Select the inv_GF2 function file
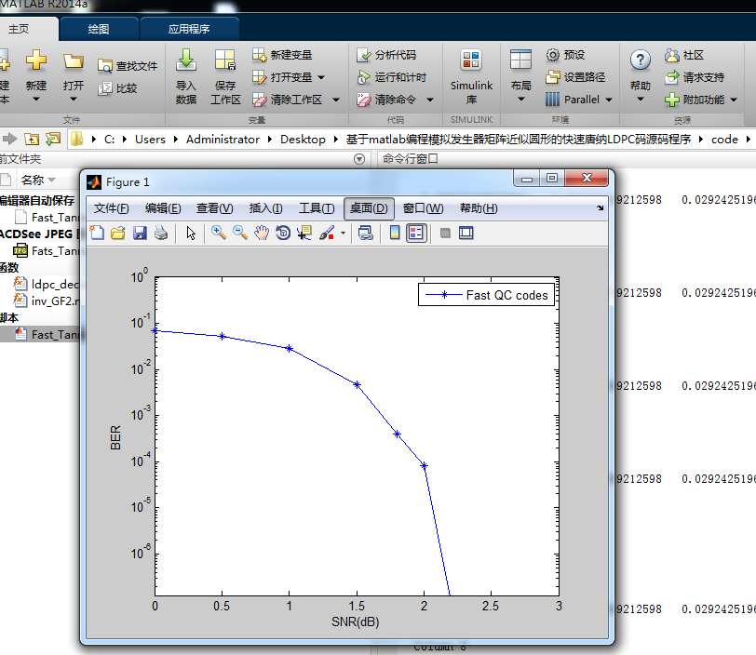 [x=46, y=301]
